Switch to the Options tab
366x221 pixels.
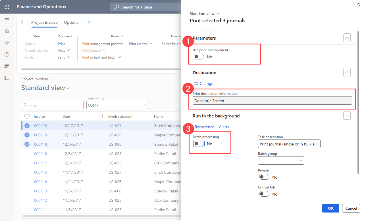71,22
